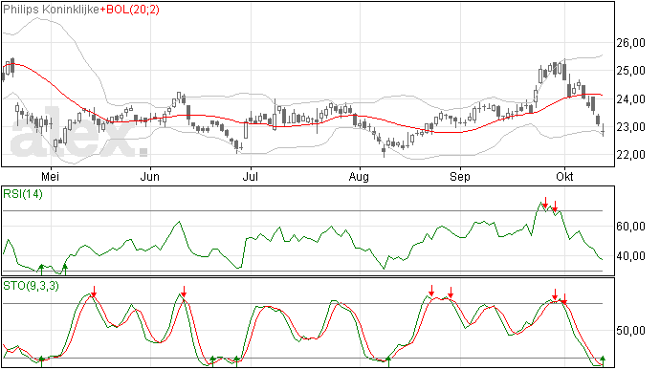Select the Jul month label

pyautogui.click(x=250, y=176)
